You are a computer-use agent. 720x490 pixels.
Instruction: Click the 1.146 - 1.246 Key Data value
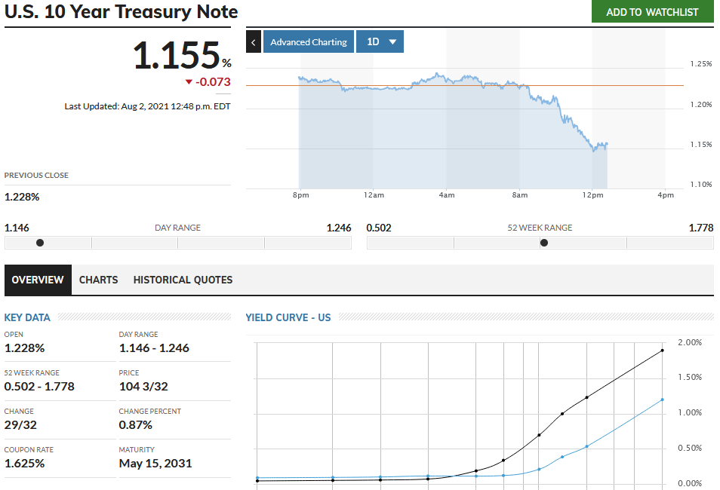154,348
